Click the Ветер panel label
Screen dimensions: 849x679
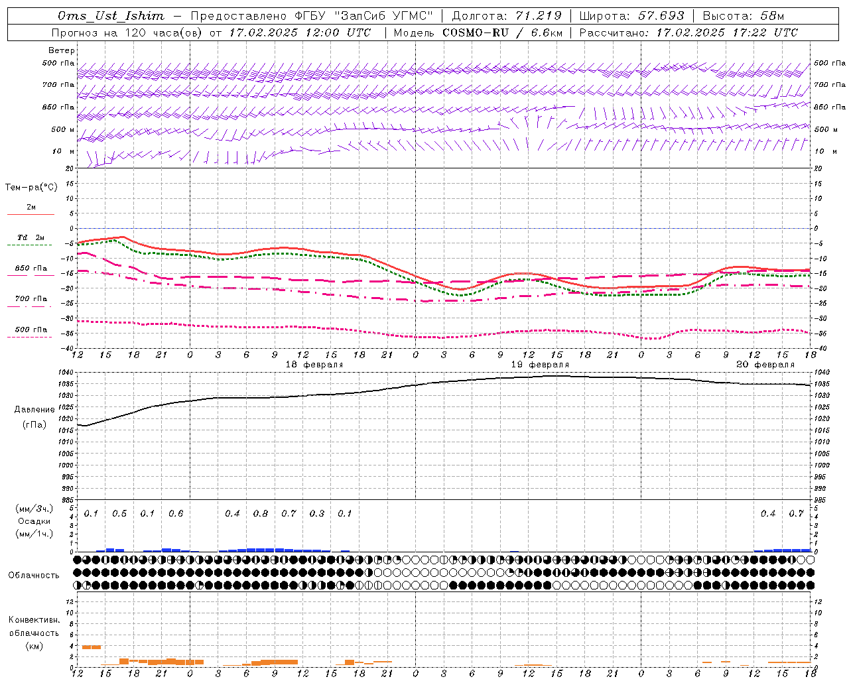62,50
